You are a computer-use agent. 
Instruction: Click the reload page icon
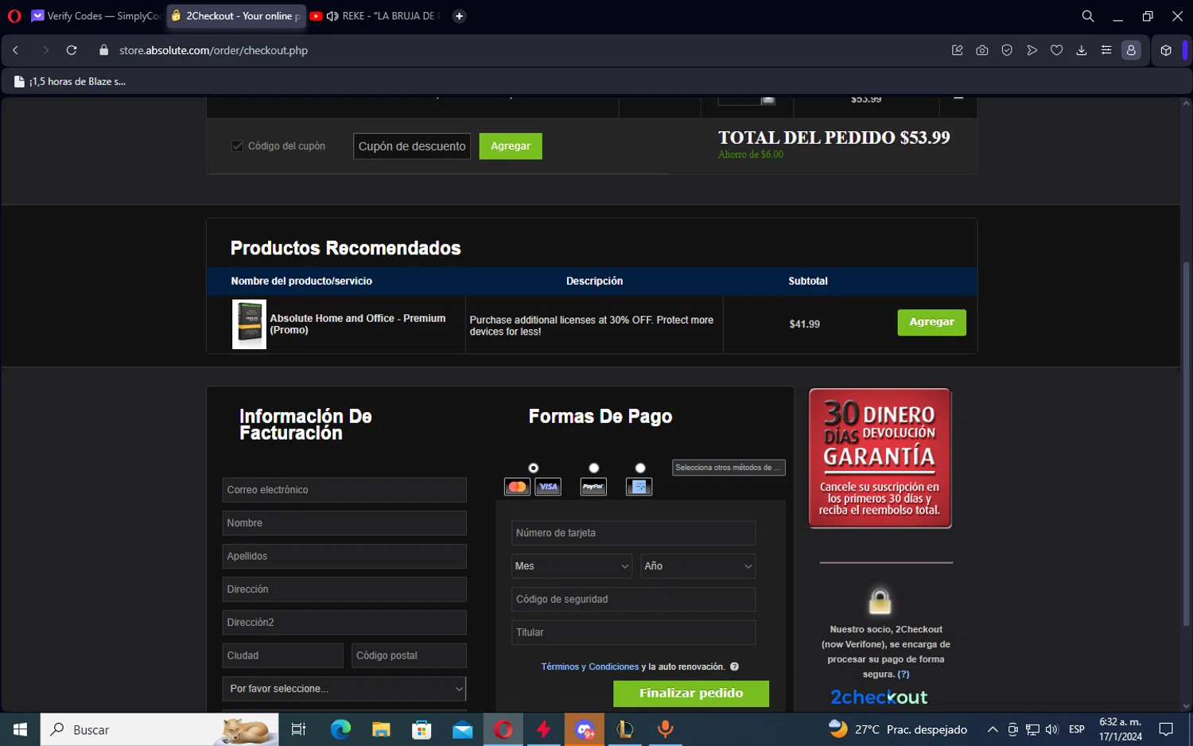(x=72, y=50)
